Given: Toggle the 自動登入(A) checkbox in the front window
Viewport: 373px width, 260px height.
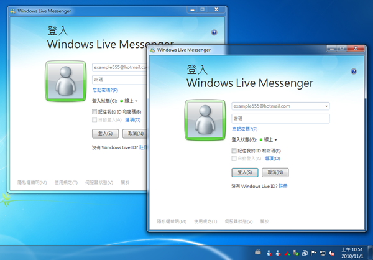Looking at the screenshot, I should point(234,159).
